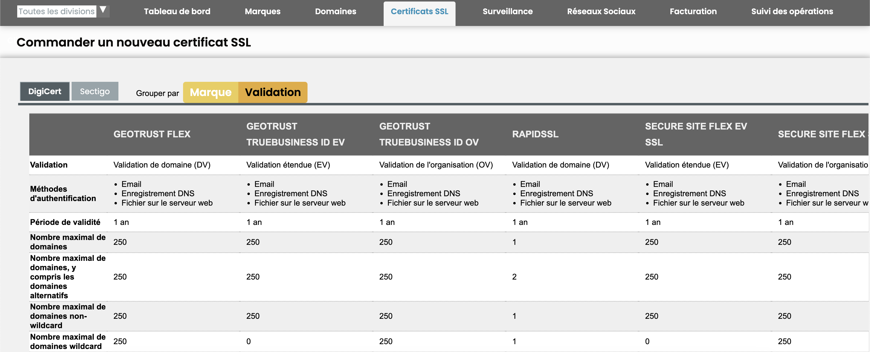Click Validation étendue (EV) under TrueBusiness EV

(288, 165)
